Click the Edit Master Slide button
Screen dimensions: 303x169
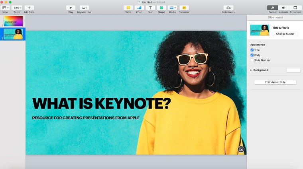point(275,82)
